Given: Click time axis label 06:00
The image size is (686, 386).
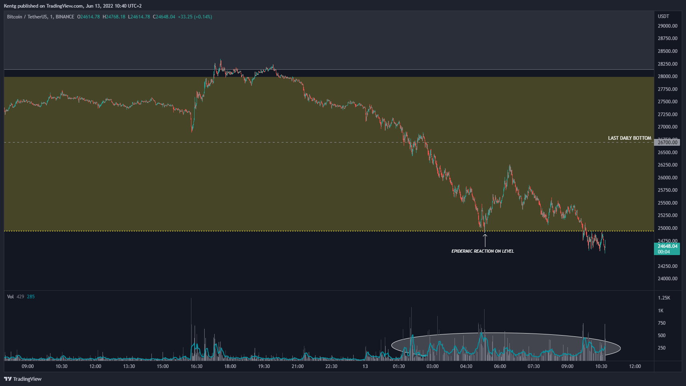Looking at the screenshot, I should click(500, 366).
